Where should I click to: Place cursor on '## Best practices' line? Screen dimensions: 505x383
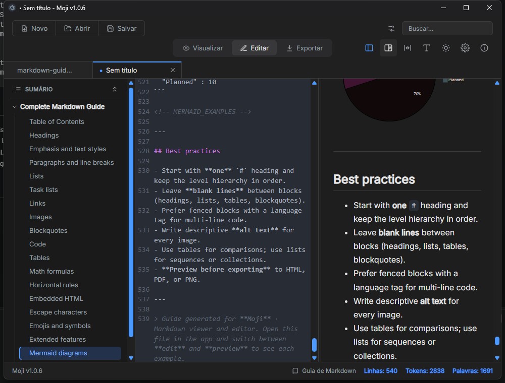coord(187,151)
